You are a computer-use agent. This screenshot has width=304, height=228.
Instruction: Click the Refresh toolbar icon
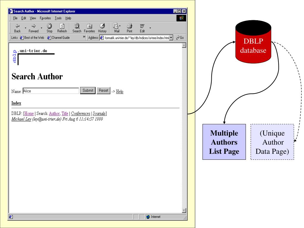tap(62, 28)
